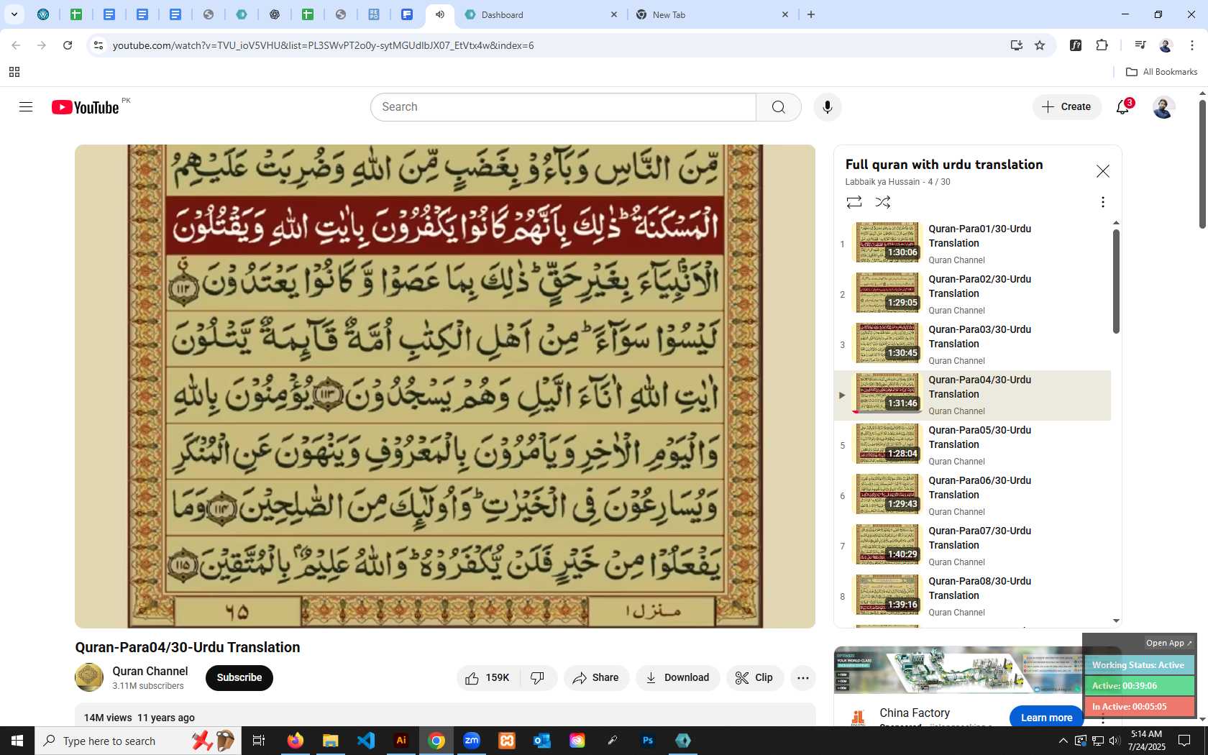Click the video player to pause

click(445, 386)
